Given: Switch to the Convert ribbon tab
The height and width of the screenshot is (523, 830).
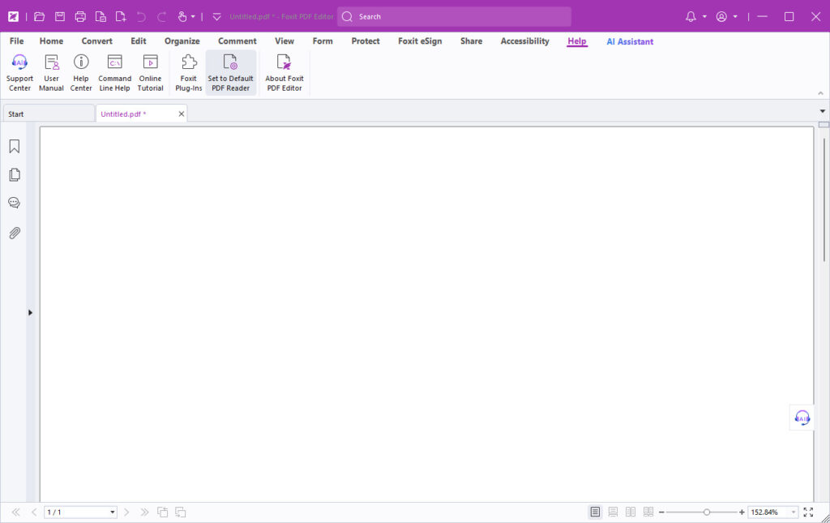Looking at the screenshot, I should (x=97, y=41).
